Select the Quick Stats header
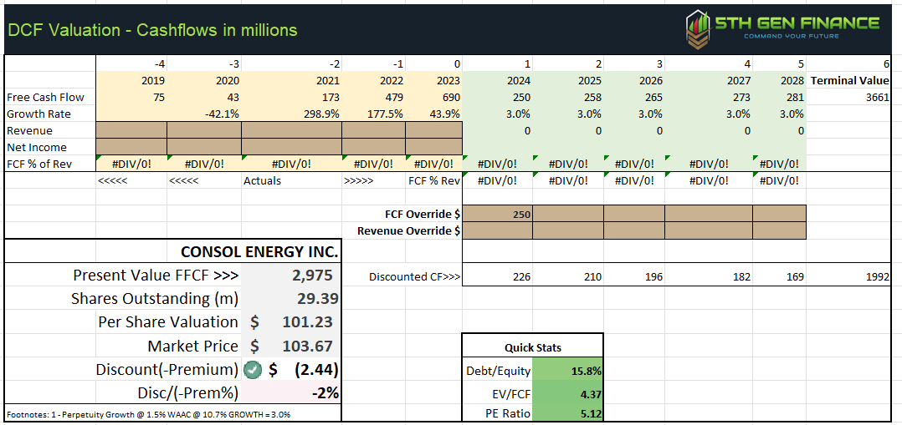902x425 pixels. (x=533, y=347)
